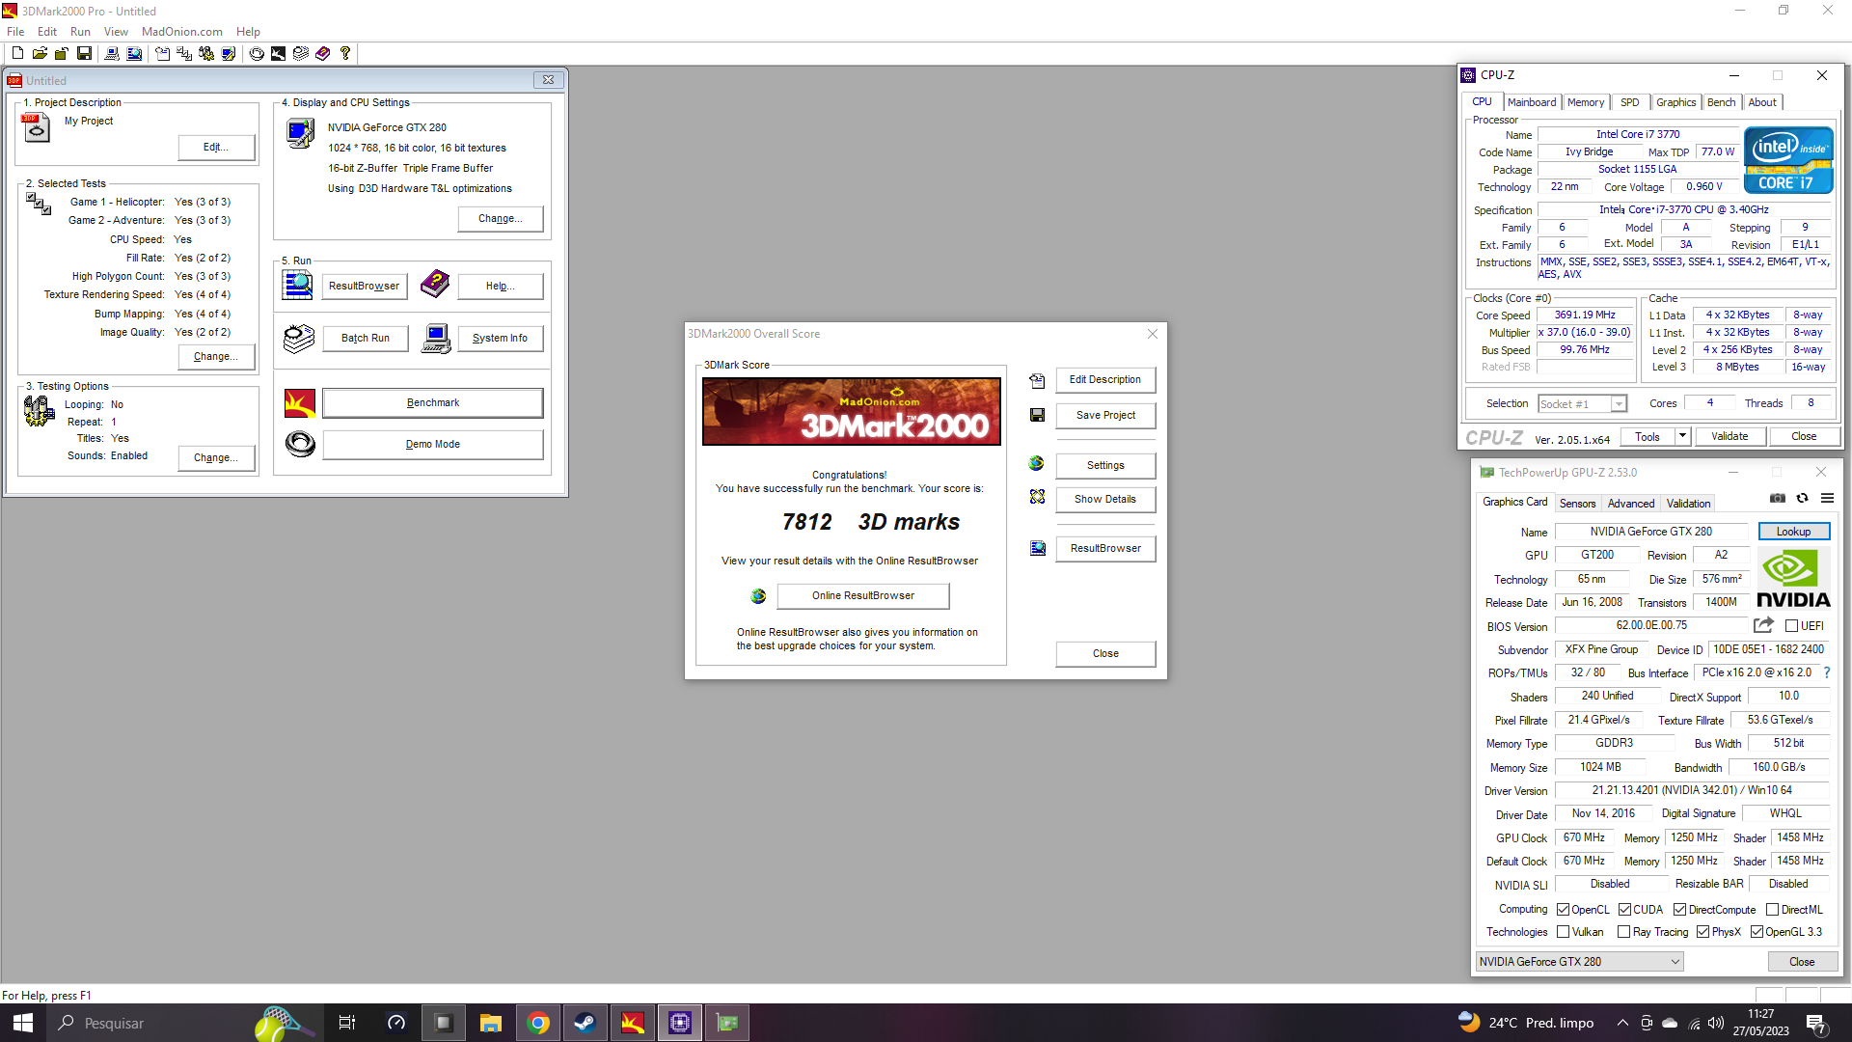Click the Benchmark toolbar icon with black background

(x=278, y=54)
